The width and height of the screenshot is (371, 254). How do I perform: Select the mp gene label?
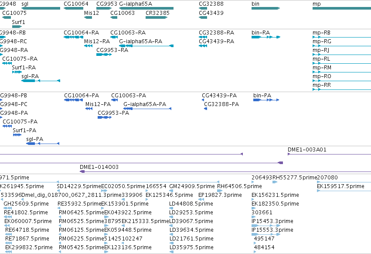(x=317, y=4)
